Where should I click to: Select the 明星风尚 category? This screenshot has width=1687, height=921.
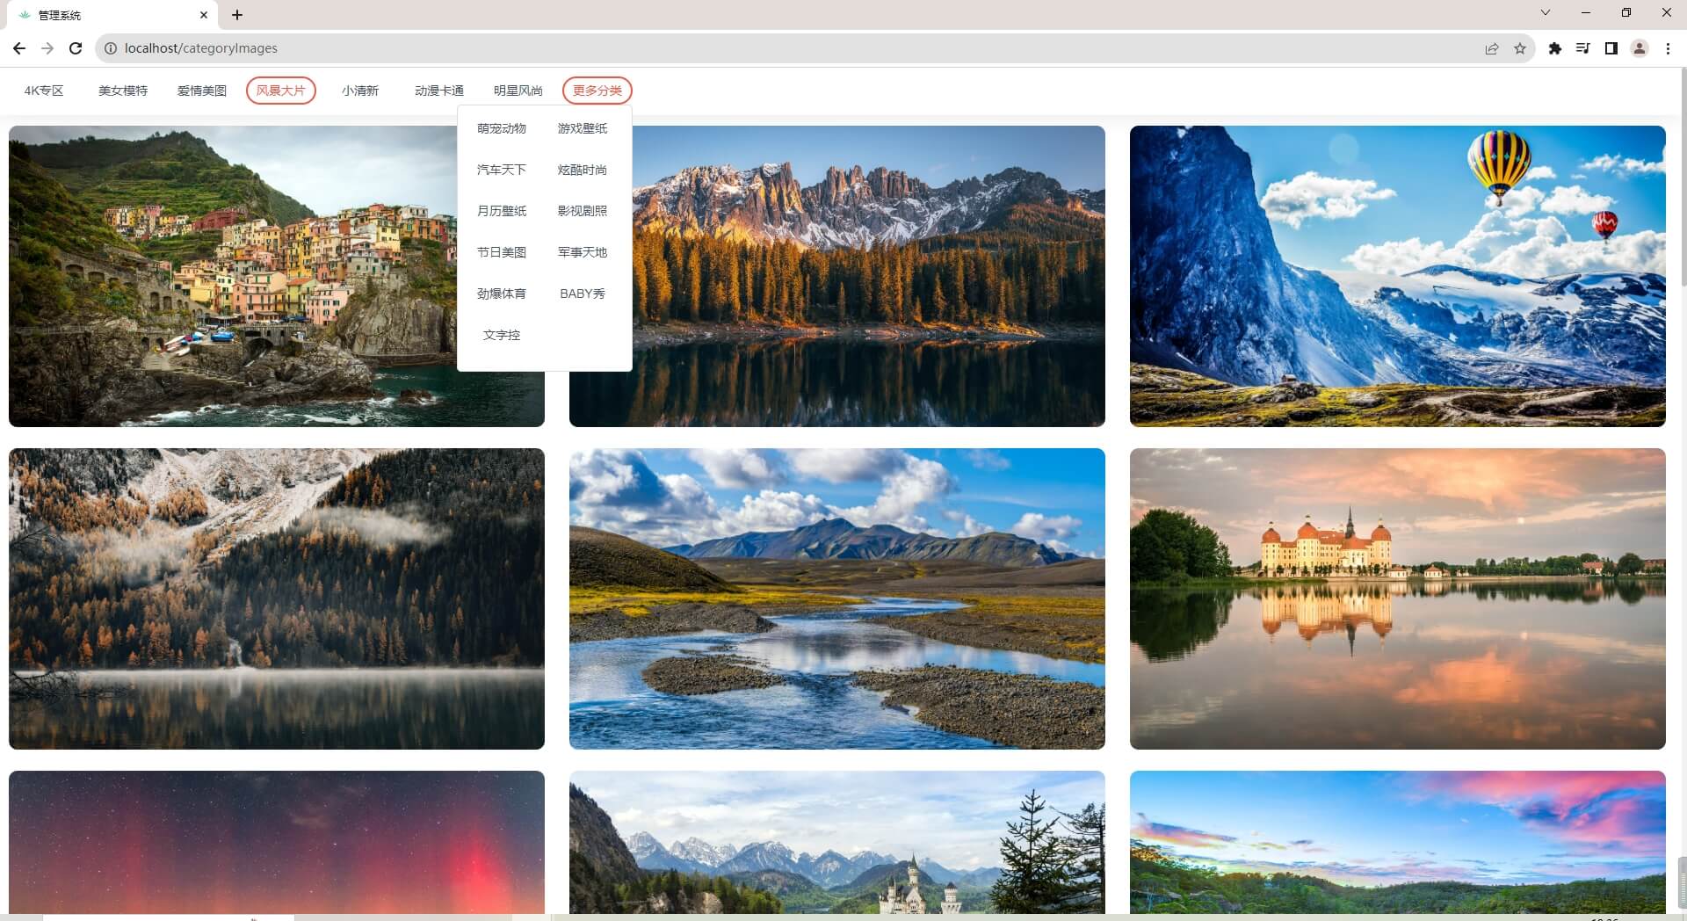pos(518,91)
